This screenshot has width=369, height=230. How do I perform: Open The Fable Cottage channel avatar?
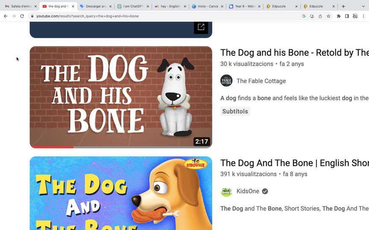(226, 81)
